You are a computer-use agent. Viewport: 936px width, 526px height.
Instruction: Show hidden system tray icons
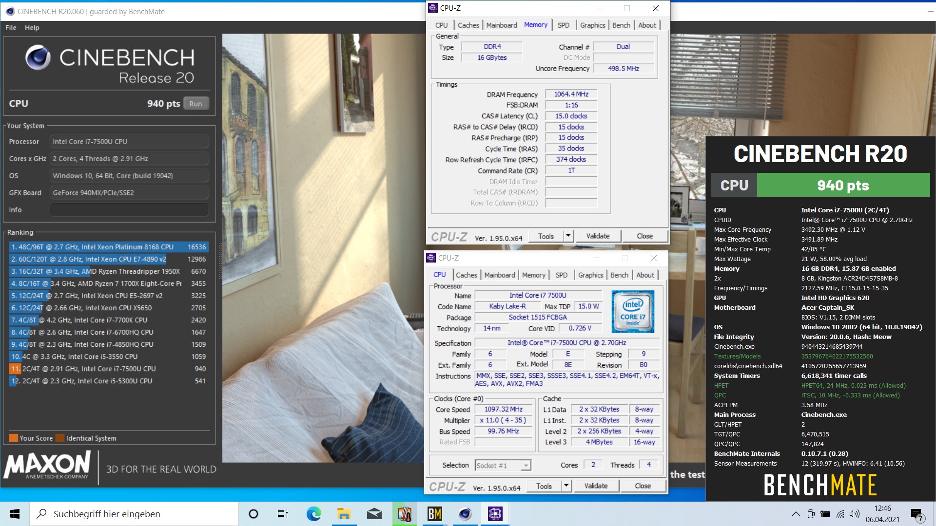click(x=796, y=514)
